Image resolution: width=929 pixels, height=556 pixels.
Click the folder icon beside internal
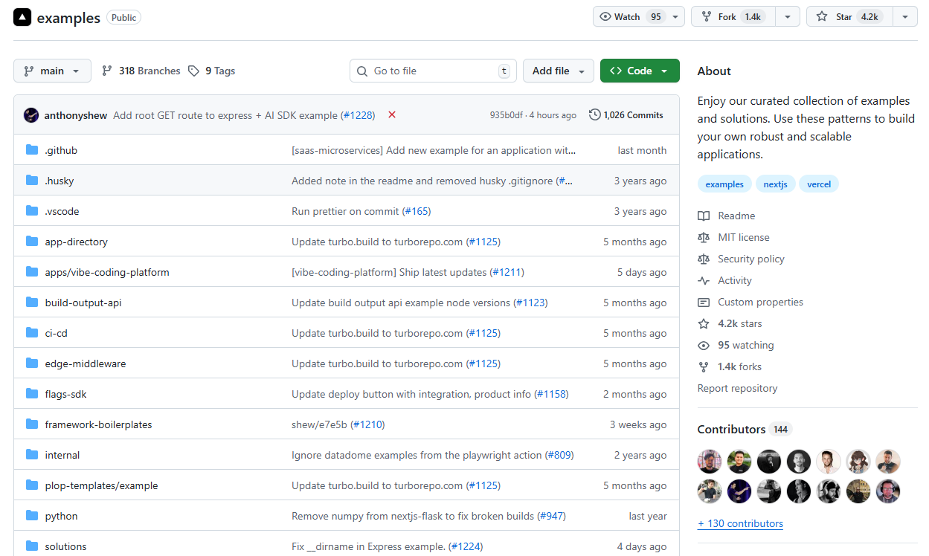pyautogui.click(x=32, y=455)
